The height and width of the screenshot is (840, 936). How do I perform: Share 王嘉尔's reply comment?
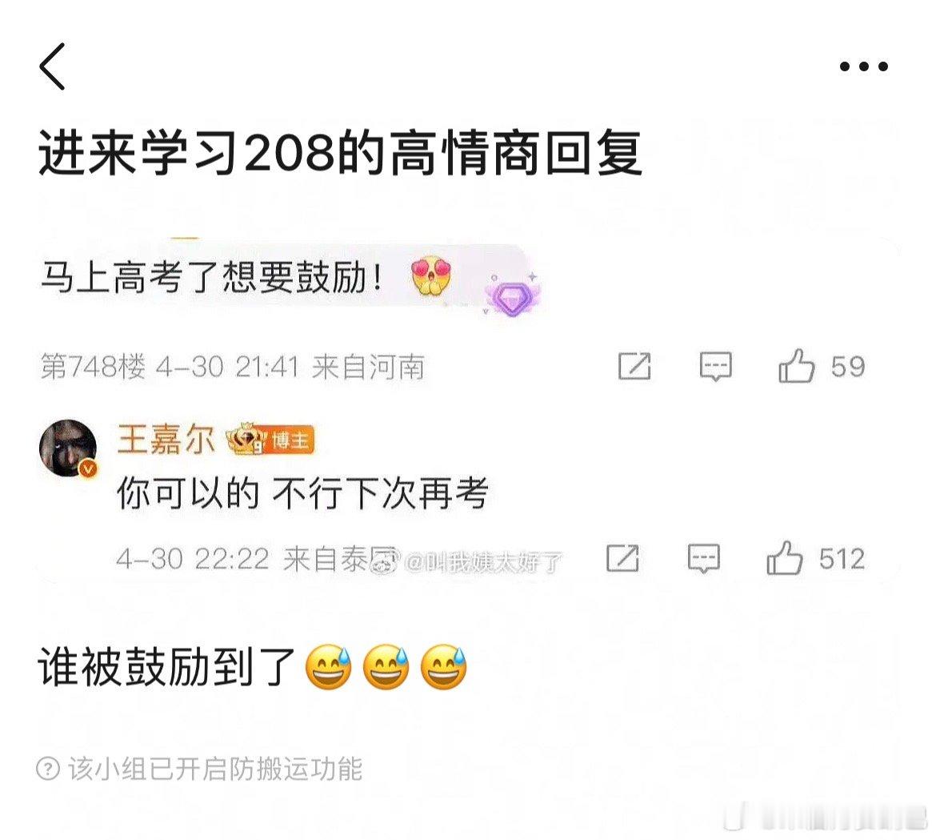click(622, 558)
